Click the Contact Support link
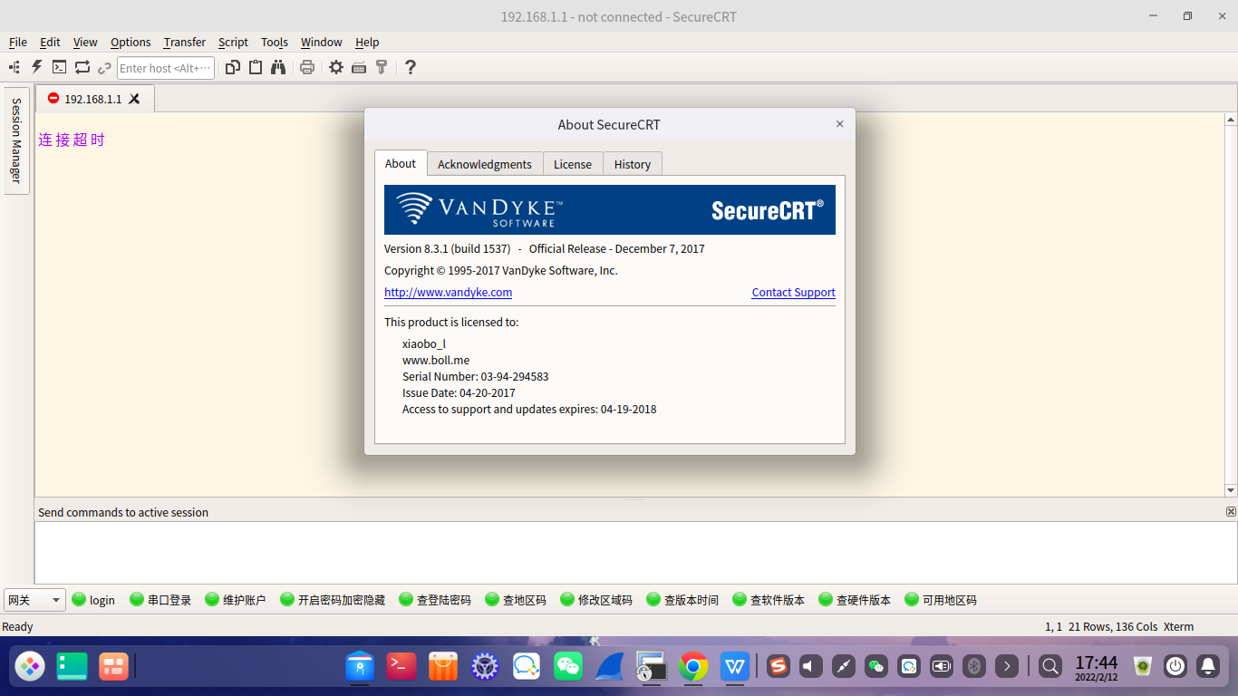The width and height of the screenshot is (1238, 696). [794, 292]
